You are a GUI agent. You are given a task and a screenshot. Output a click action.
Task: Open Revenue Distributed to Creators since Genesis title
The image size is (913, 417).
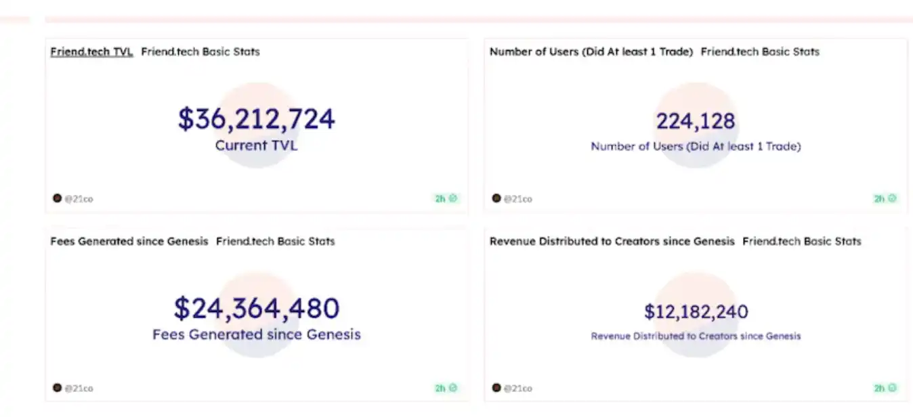[x=612, y=241]
